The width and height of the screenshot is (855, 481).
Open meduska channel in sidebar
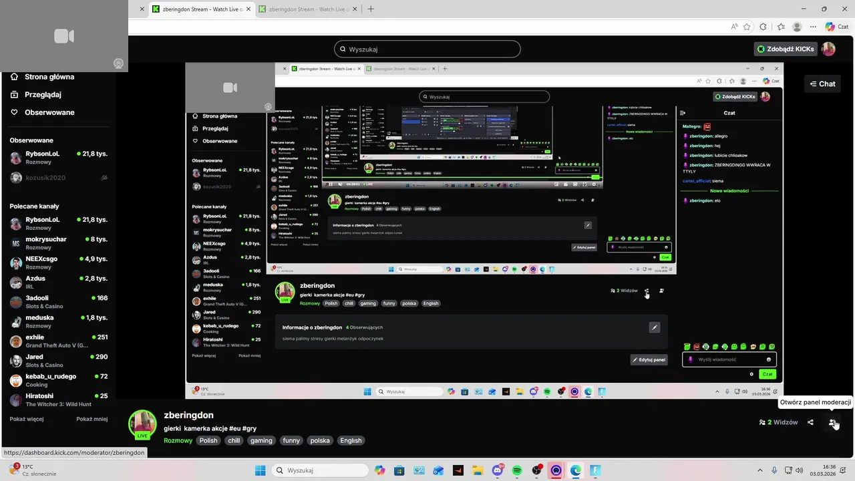coord(58,321)
